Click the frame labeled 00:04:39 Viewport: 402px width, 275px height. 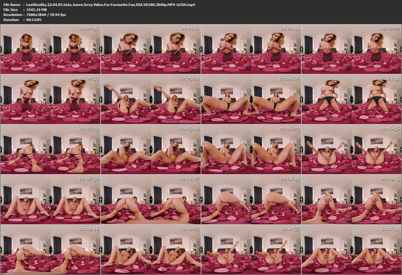[352, 99]
